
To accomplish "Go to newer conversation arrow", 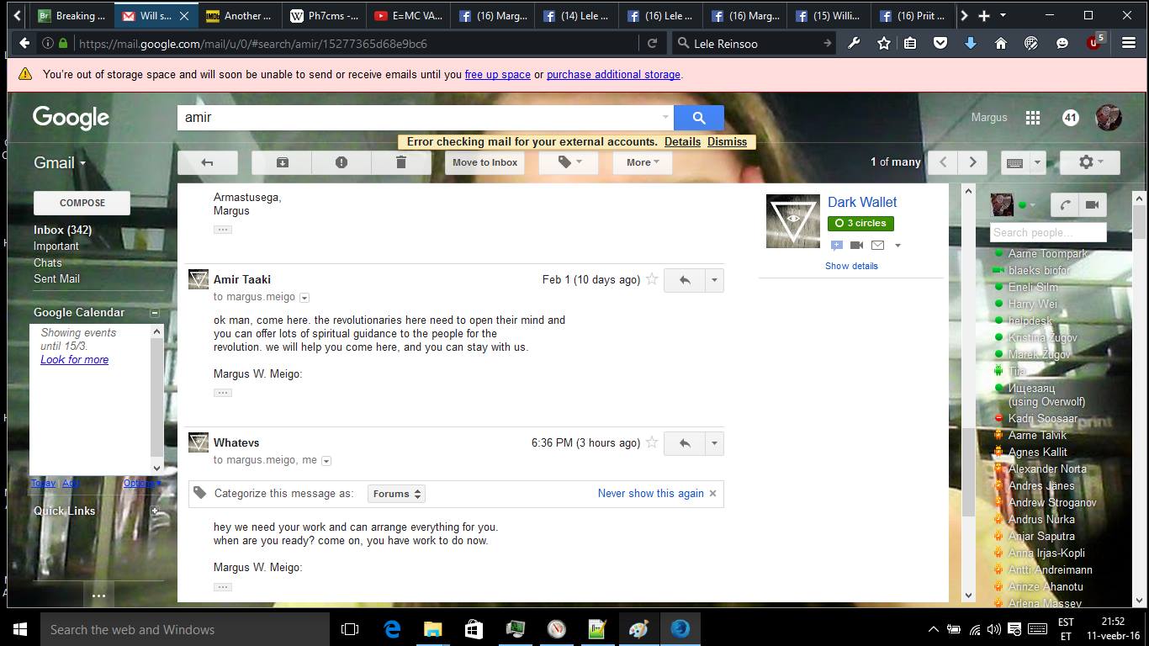I will 944,162.
